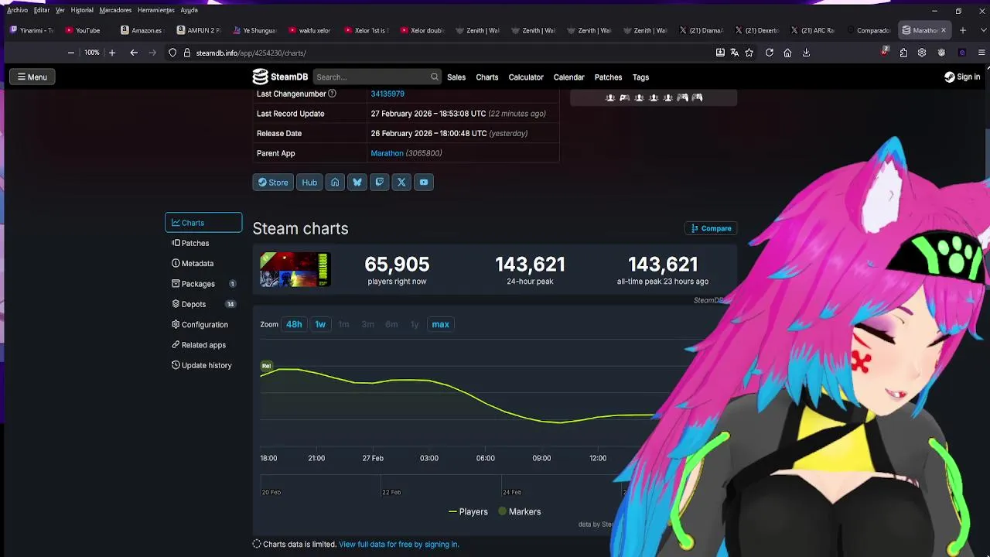
Task: Click the Sign in link
Action: [x=962, y=77]
